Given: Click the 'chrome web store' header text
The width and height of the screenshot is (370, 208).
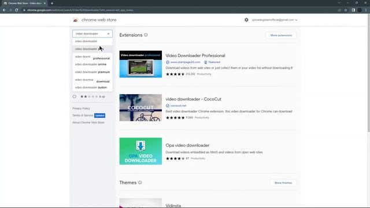Looking at the screenshot, I should click(x=99, y=20).
